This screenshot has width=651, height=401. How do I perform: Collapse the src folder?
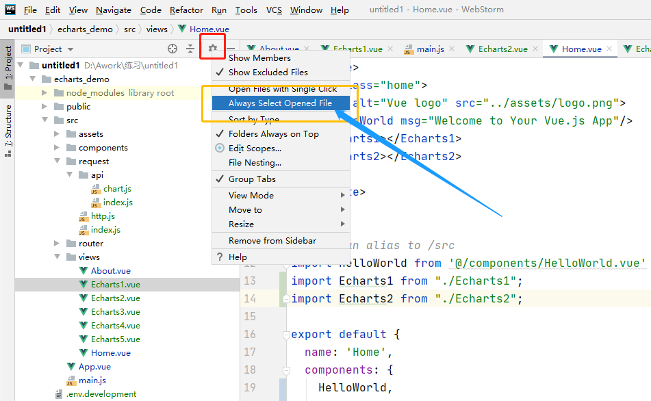click(45, 120)
